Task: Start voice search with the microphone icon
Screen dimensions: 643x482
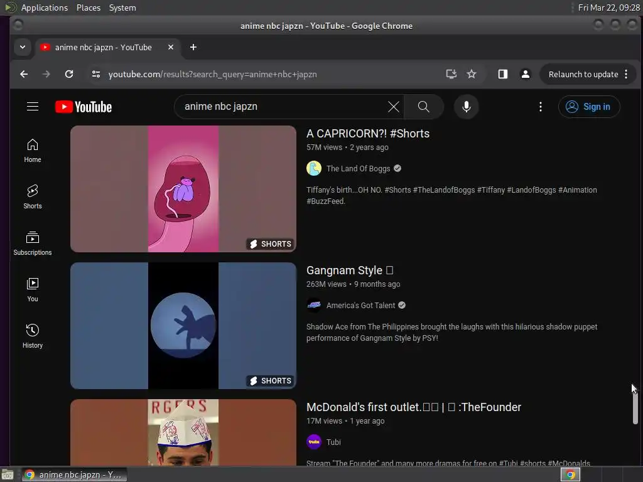Action: click(467, 107)
